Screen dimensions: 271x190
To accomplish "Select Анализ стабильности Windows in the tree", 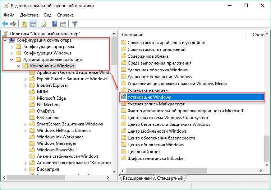I will point(68,156).
